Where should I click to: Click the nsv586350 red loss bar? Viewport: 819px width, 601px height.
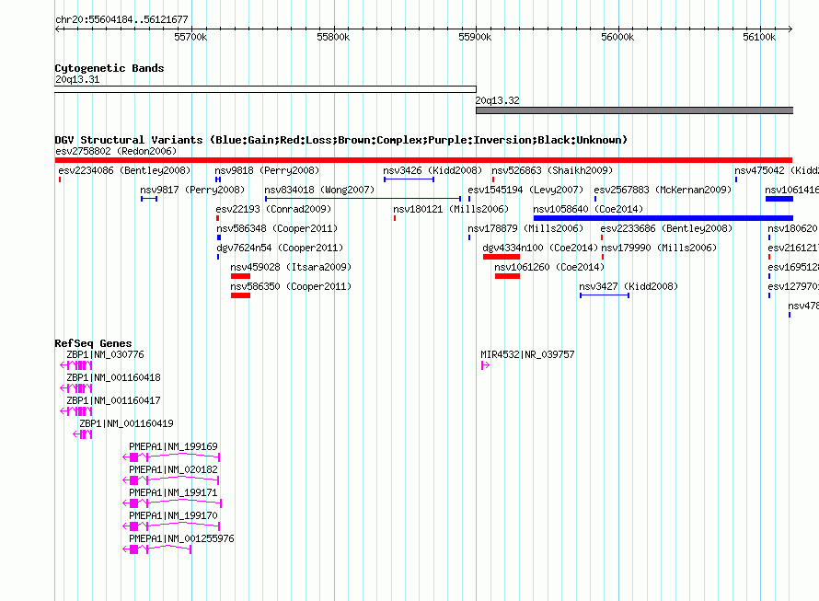[x=241, y=295]
